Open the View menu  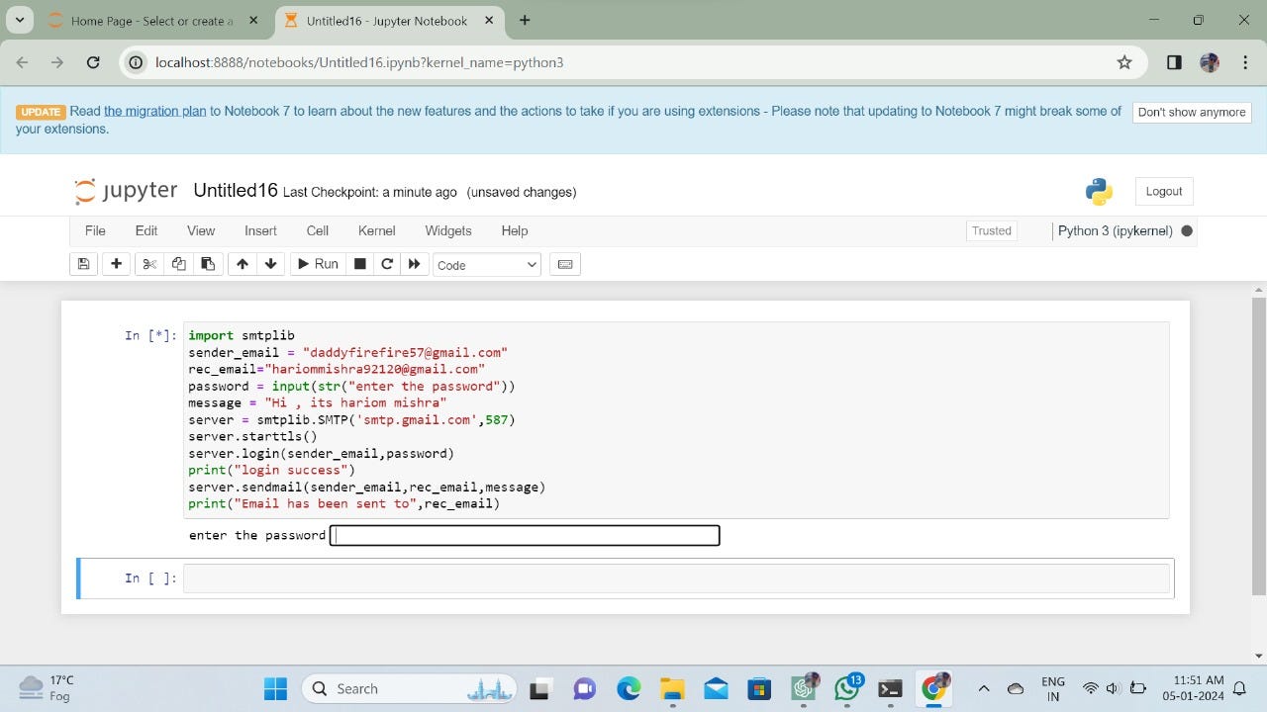coord(201,230)
